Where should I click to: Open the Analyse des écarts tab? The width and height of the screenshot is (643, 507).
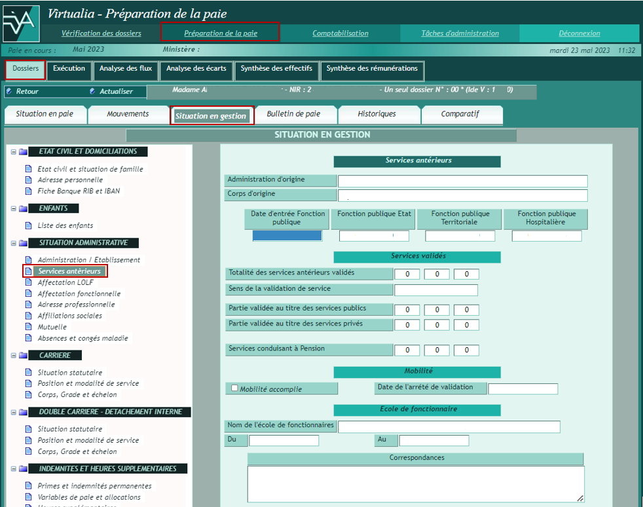[196, 69]
